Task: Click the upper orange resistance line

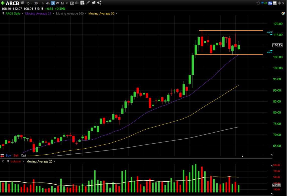Action: pyautogui.click(x=231, y=30)
